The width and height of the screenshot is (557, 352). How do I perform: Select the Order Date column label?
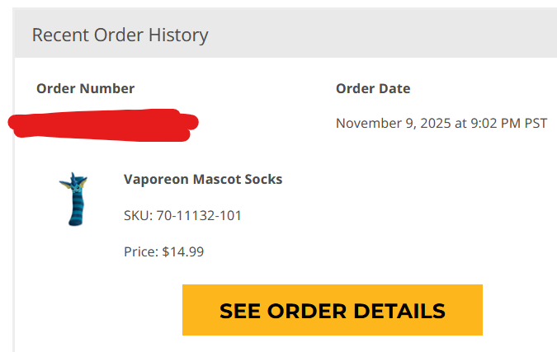point(373,88)
